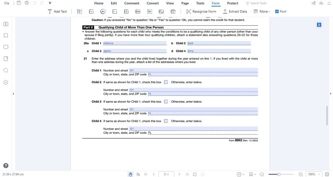The width and height of the screenshot is (333, 177).
Task: Click the Recognize Form button
Action: (201, 11)
